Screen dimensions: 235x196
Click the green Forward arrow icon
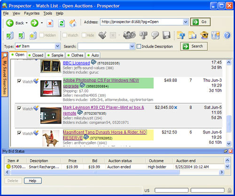pyautogui.click(x=34, y=23)
